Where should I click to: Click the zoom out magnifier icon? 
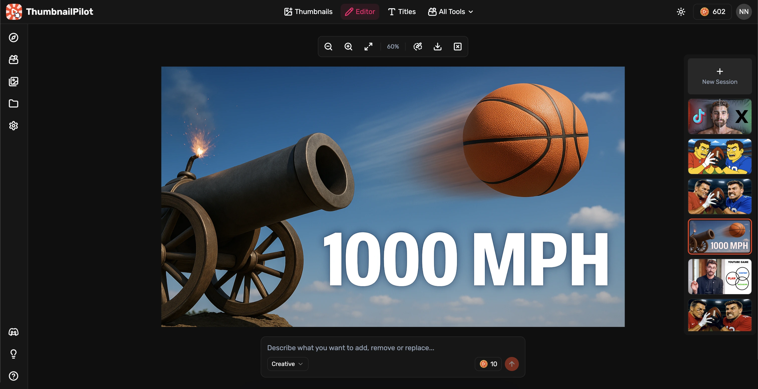[x=328, y=47]
